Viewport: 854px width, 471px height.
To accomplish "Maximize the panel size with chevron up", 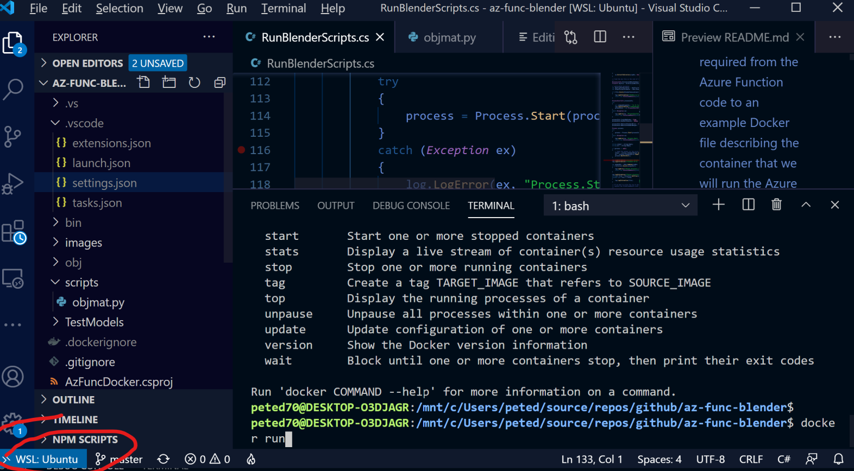I will pos(806,205).
